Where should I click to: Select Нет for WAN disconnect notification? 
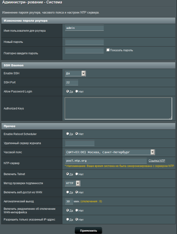tap(77, 210)
